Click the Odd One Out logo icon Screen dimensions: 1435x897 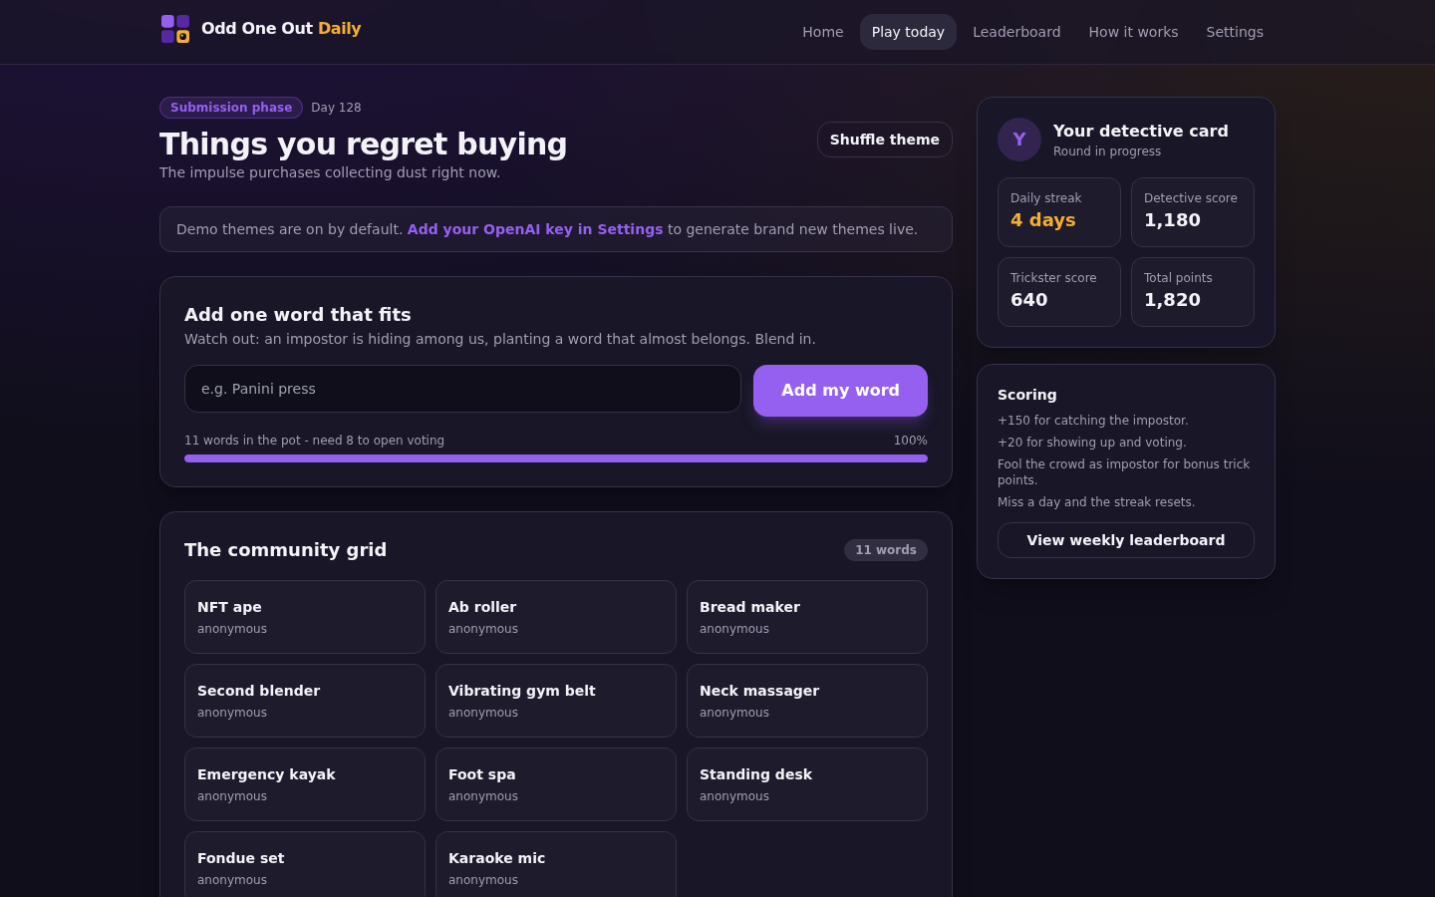point(175,29)
